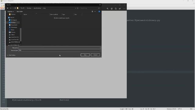Refresh the current folder listing
This screenshot has height=110, width=195.
[77, 8]
